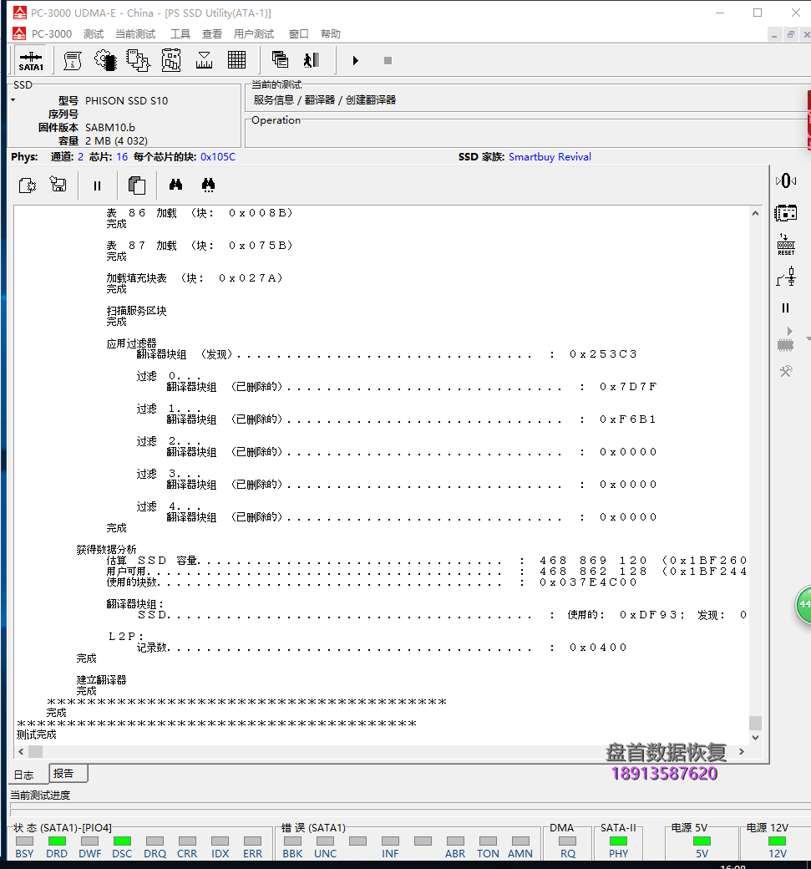Viewport: 811px width, 869px height.
Task: Click the controller card icon in sidebar
Action: [x=785, y=213]
